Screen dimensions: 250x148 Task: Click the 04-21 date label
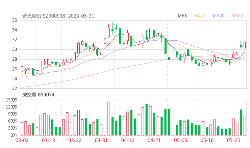point(154,140)
